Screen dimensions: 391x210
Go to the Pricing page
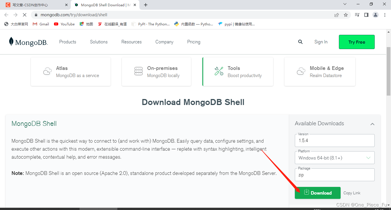(x=194, y=42)
